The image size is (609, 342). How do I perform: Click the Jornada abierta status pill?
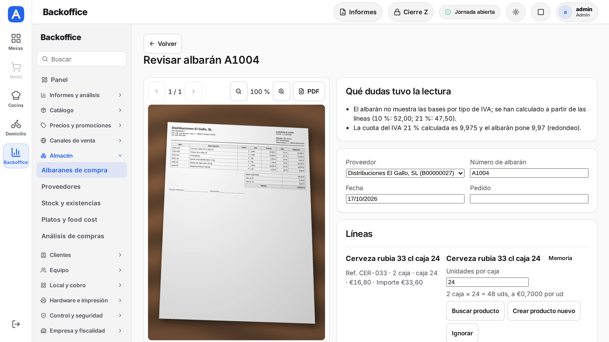coord(470,12)
